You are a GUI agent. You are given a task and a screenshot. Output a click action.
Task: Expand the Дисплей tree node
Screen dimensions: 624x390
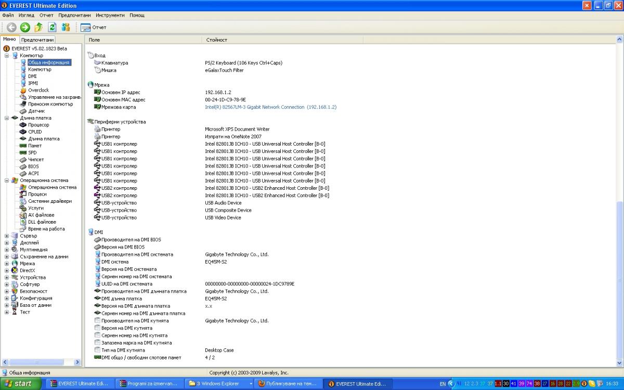tap(7, 243)
